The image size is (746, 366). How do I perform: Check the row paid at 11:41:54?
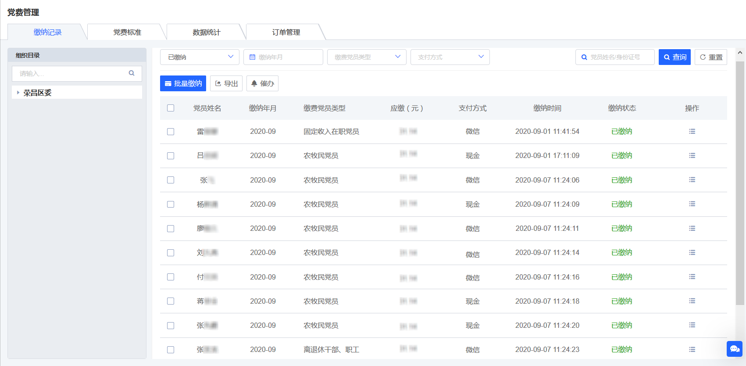[171, 132]
